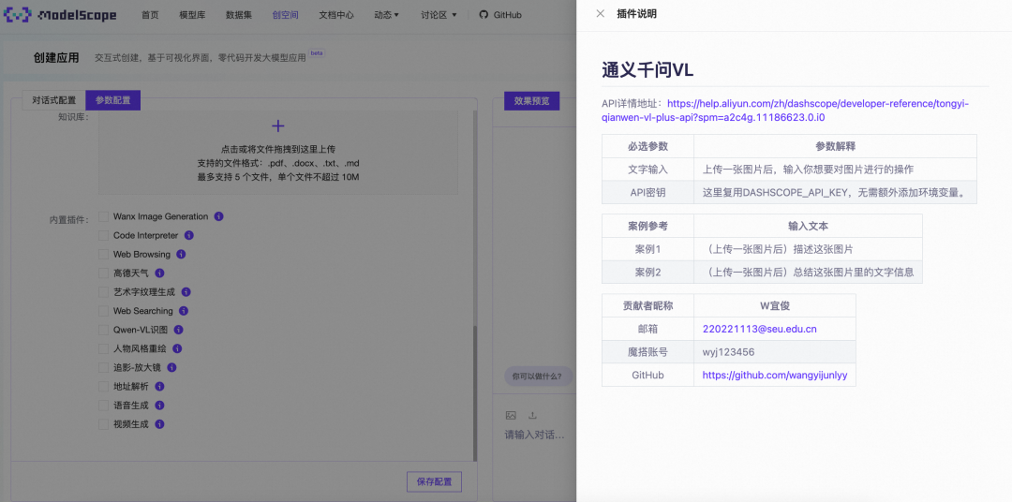This screenshot has height=502, width=1012.
Task: Open the github.com/wangyijunlyy link
Action: click(x=775, y=375)
